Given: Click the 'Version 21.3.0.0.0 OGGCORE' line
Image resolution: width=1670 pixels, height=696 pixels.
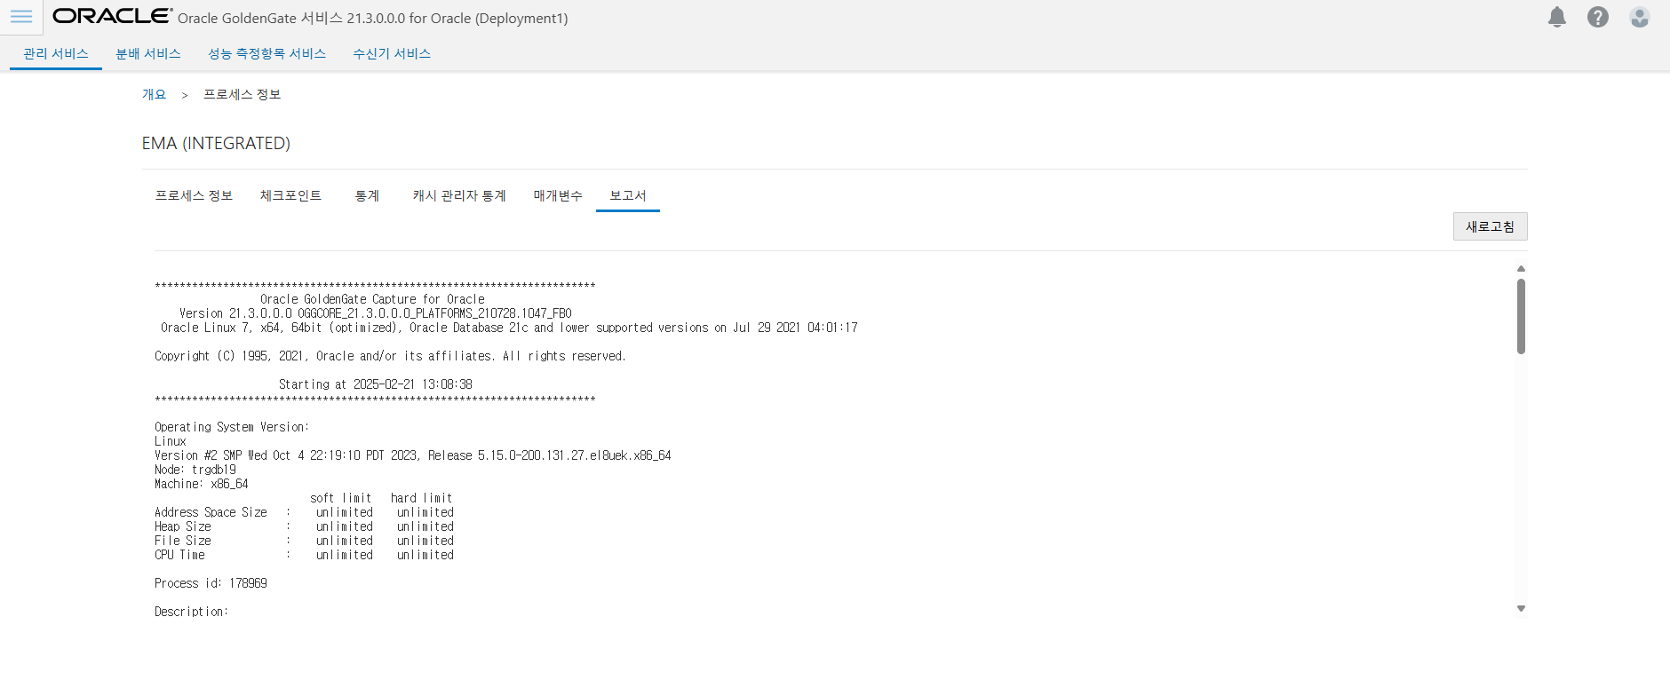Looking at the screenshot, I should tap(375, 313).
